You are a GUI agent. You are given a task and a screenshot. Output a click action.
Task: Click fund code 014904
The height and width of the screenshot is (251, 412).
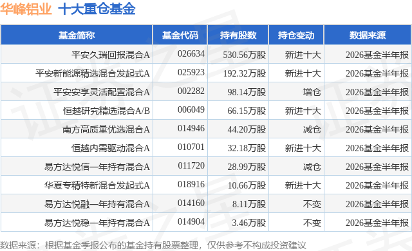[191, 221]
